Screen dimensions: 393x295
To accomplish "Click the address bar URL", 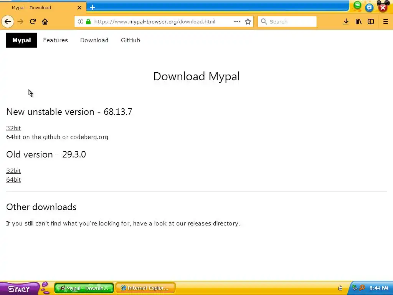I will [x=155, y=22].
